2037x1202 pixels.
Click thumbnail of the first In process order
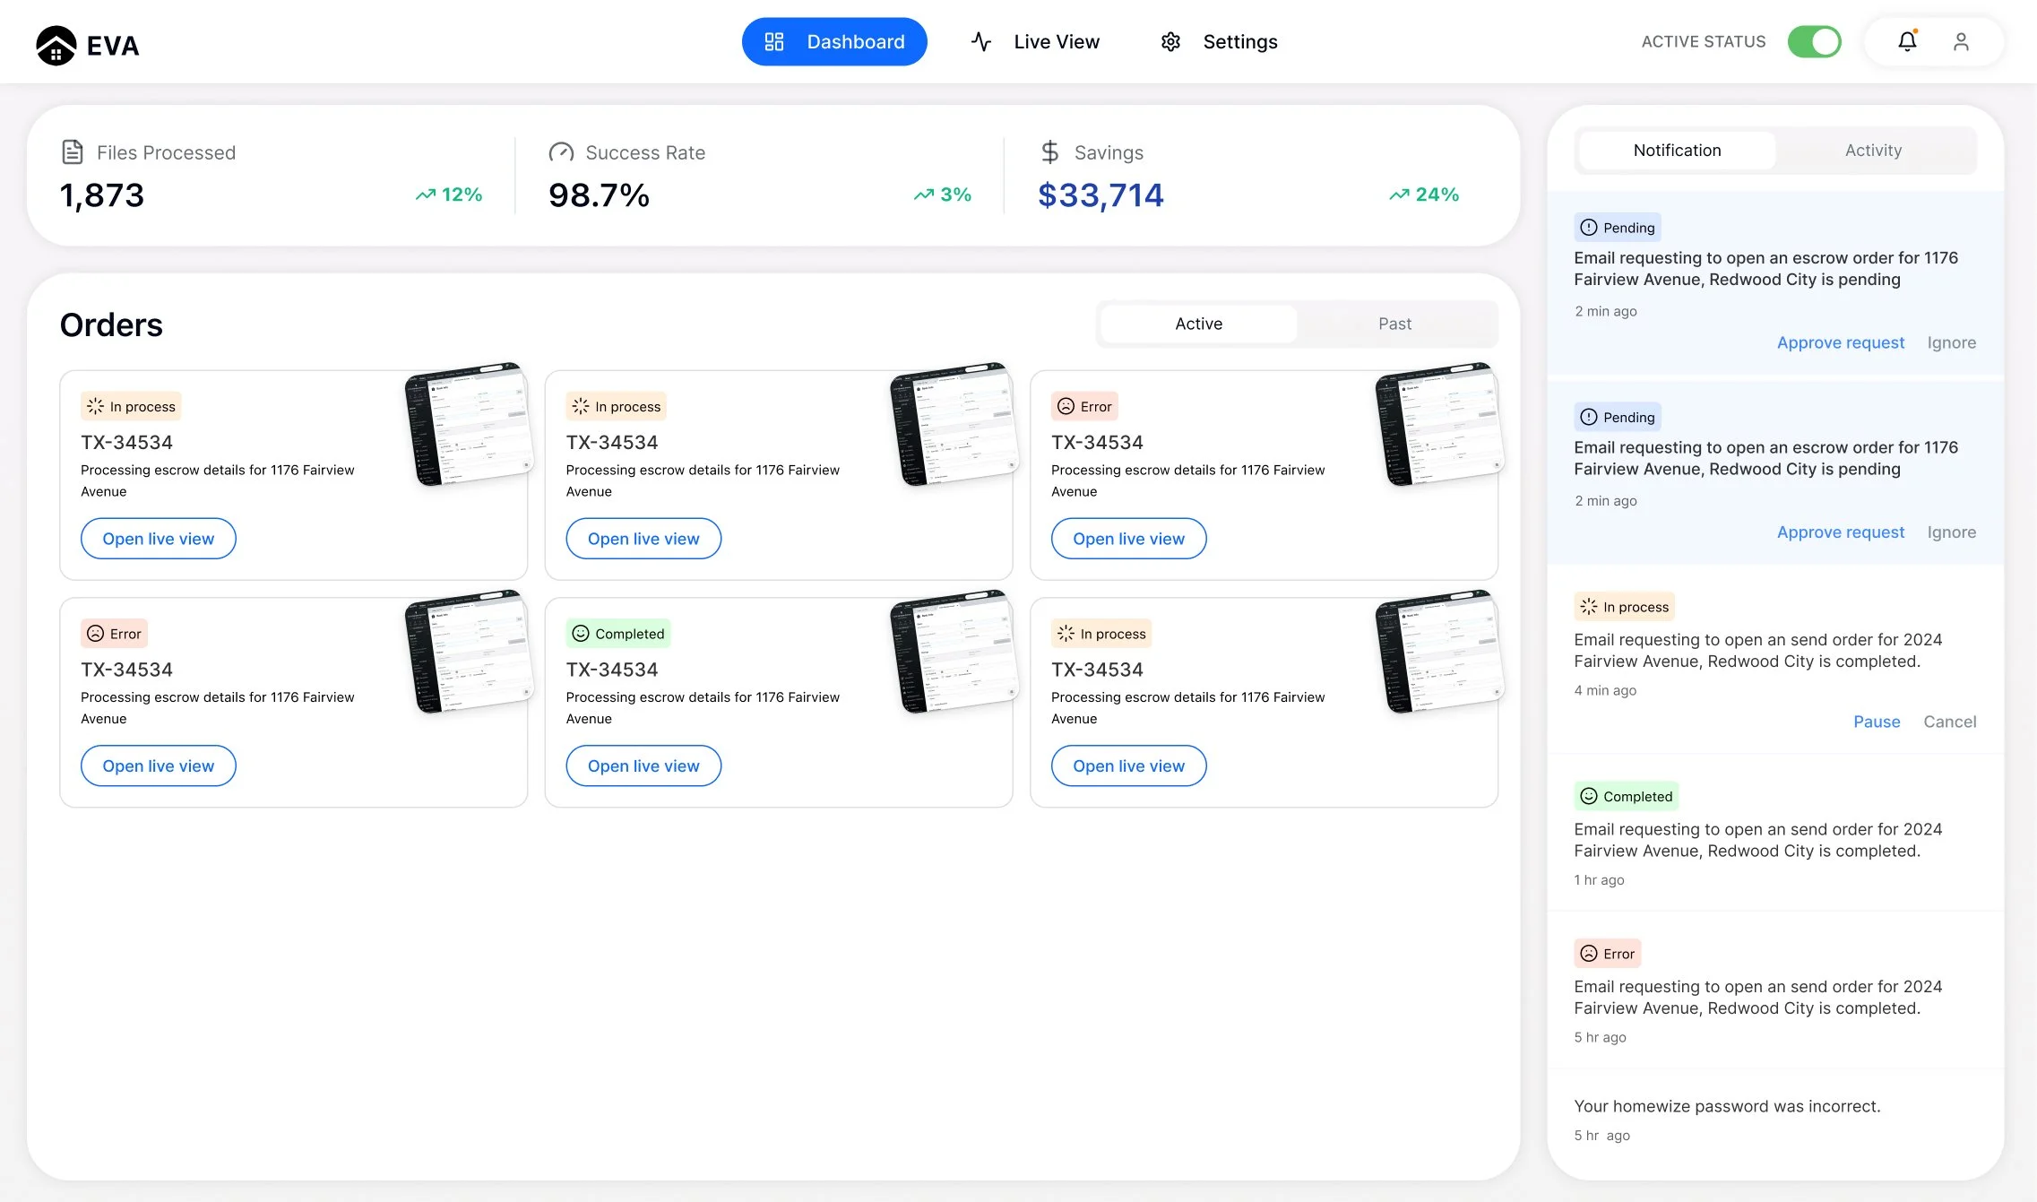[469, 423]
